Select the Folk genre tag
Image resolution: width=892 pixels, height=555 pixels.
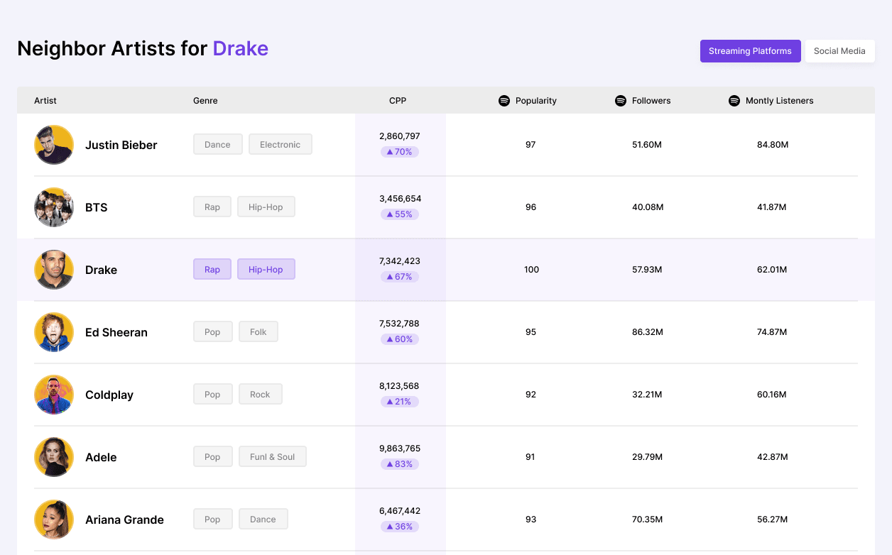point(258,332)
